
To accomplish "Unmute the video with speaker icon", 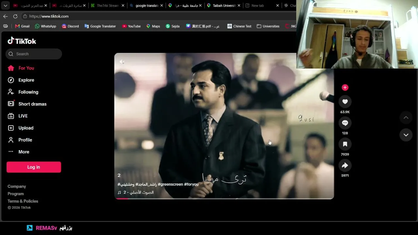I will tap(122, 62).
